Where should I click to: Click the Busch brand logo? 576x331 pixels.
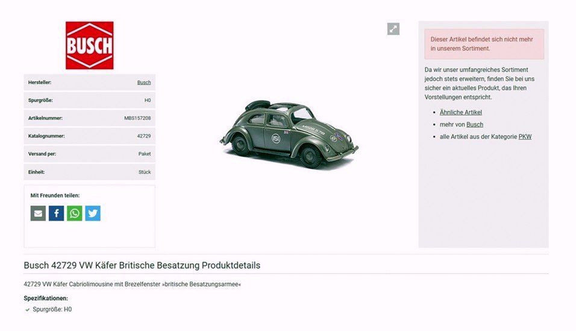pos(89,45)
